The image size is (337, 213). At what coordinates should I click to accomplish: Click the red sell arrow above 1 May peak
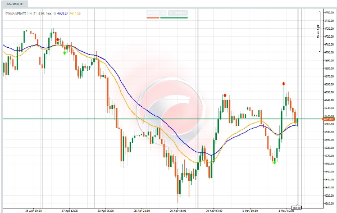coord(284,84)
